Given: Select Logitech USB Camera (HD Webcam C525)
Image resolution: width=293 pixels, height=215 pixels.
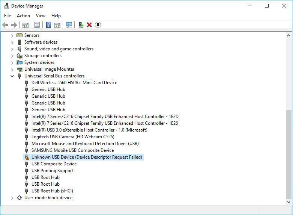Looking at the screenshot, I should click(73, 137).
